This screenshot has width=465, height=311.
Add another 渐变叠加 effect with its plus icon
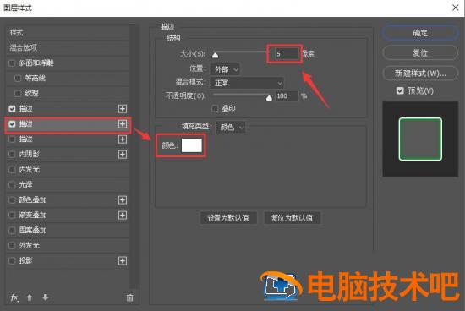[x=123, y=215]
